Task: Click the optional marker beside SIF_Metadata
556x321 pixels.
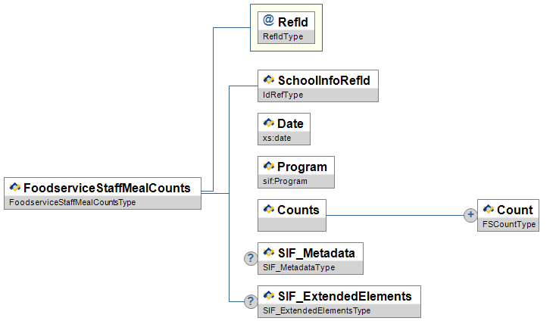Action: 250,258
